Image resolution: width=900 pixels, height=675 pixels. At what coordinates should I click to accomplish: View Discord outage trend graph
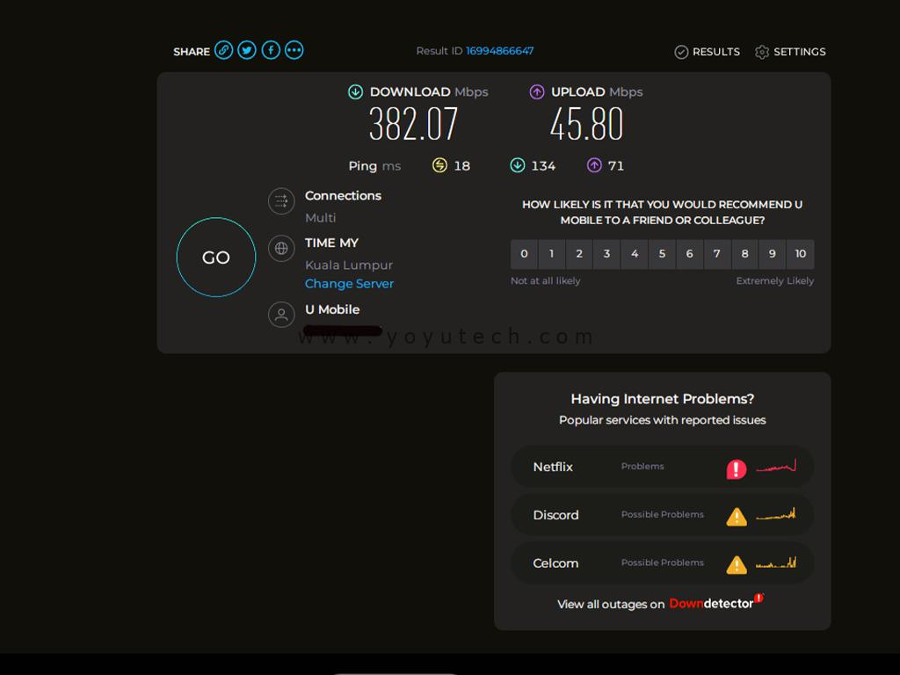776,513
